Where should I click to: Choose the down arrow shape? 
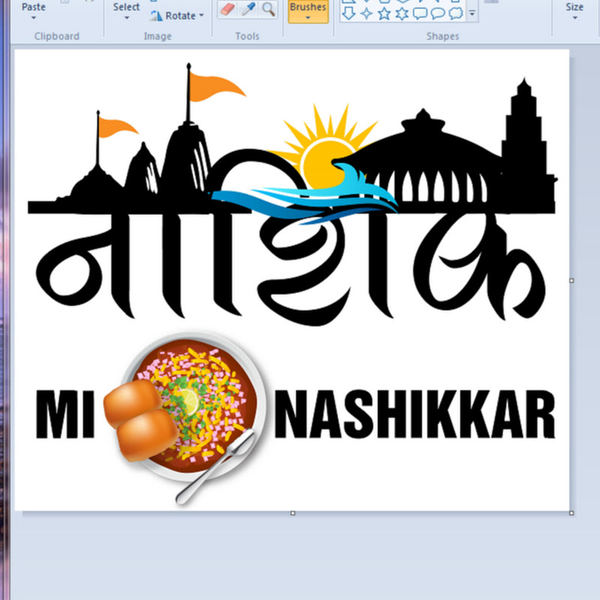coord(349,13)
